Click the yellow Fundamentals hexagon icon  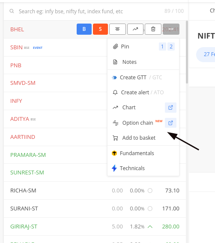pos(114,153)
